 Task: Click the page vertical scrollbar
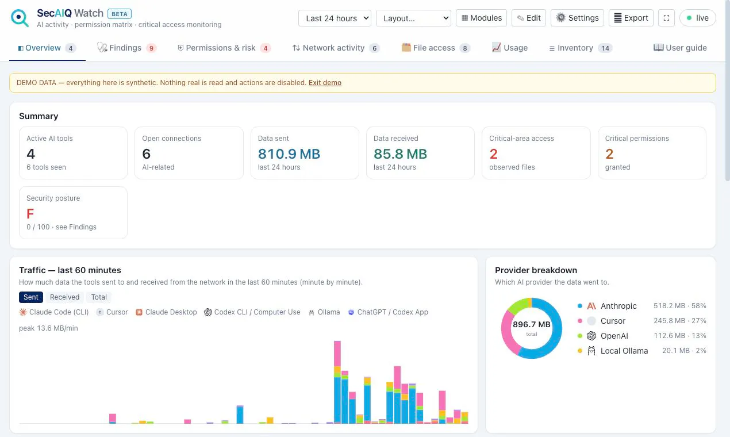pos(727,92)
